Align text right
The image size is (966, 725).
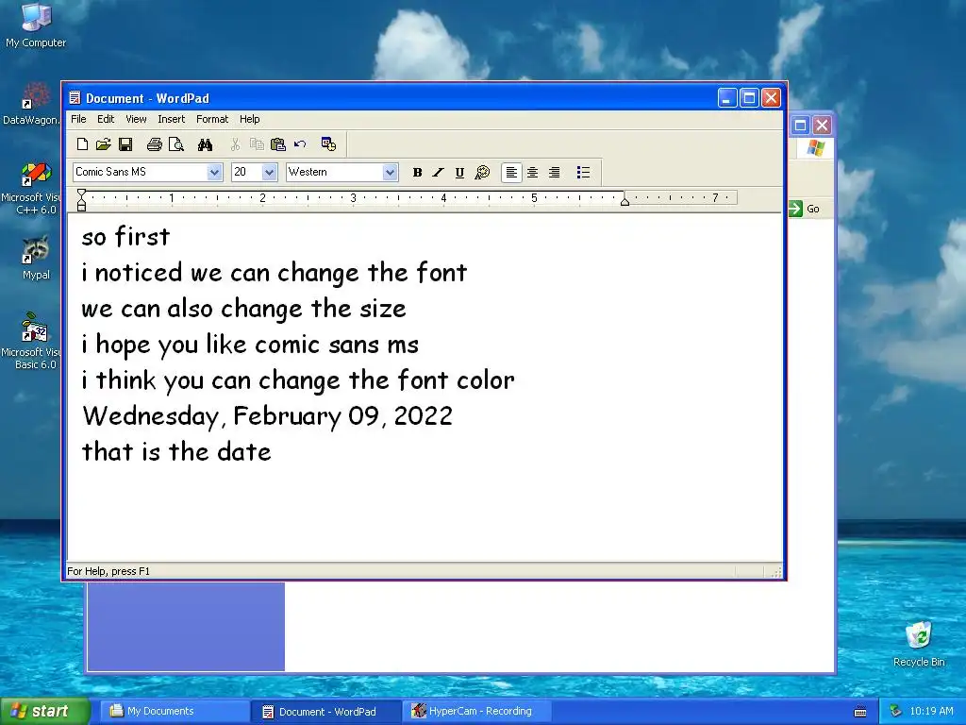tap(554, 173)
